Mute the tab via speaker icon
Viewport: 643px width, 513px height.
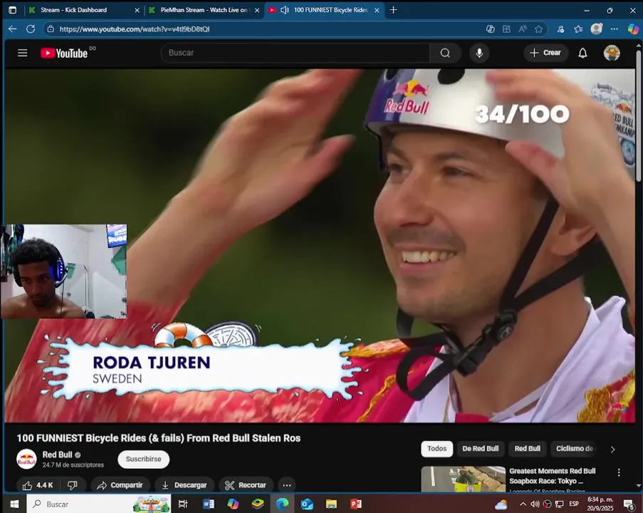(x=285, y=10)
